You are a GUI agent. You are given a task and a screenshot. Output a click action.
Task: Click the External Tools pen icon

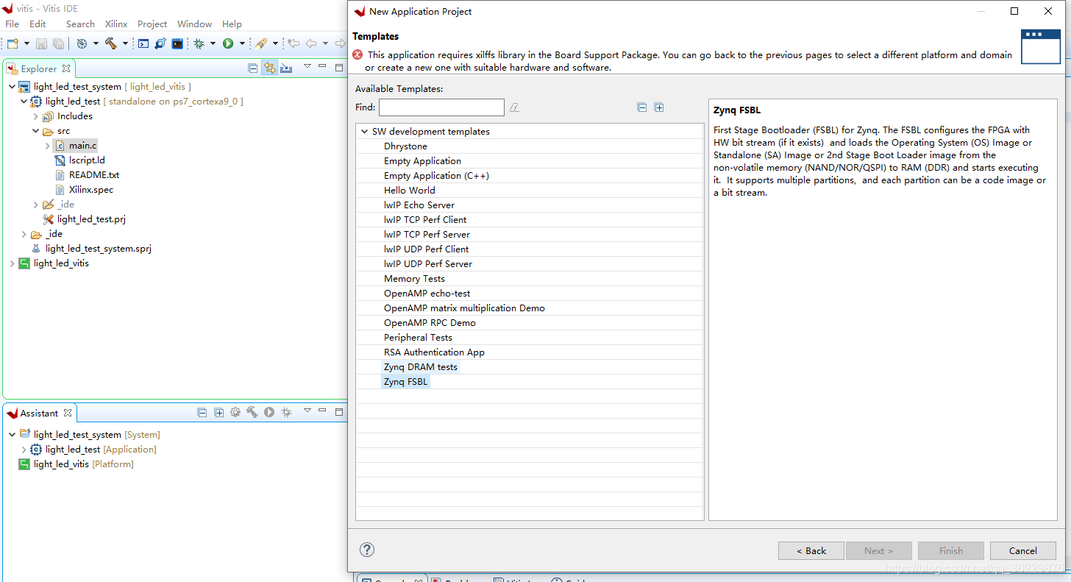coord(261,44)
